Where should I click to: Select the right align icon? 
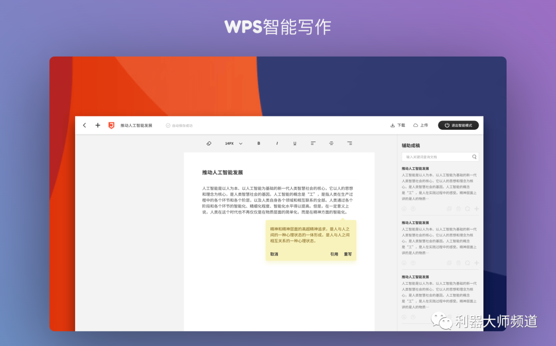[x=350, y=144]
